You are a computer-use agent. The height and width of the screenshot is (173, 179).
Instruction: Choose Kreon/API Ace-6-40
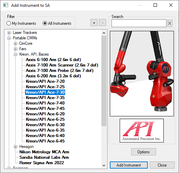click(x=45, y=136)
